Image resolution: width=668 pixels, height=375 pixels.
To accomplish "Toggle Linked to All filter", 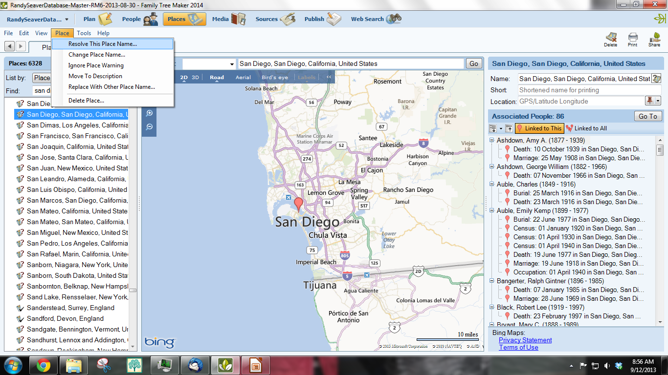I will click(x=586, y=128).
